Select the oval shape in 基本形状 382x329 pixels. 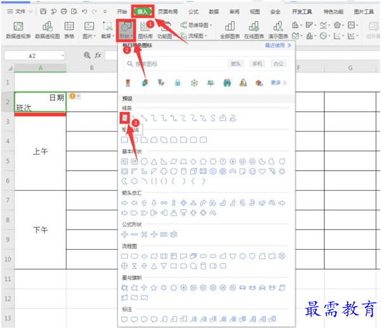click(x=144, y=162)
